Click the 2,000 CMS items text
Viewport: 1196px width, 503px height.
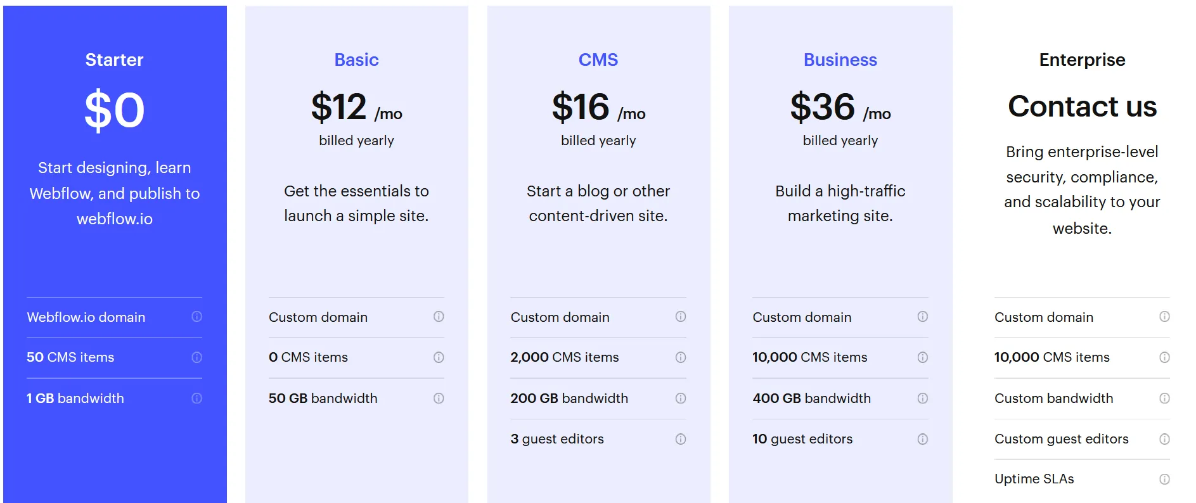click(x=565, y=357)
